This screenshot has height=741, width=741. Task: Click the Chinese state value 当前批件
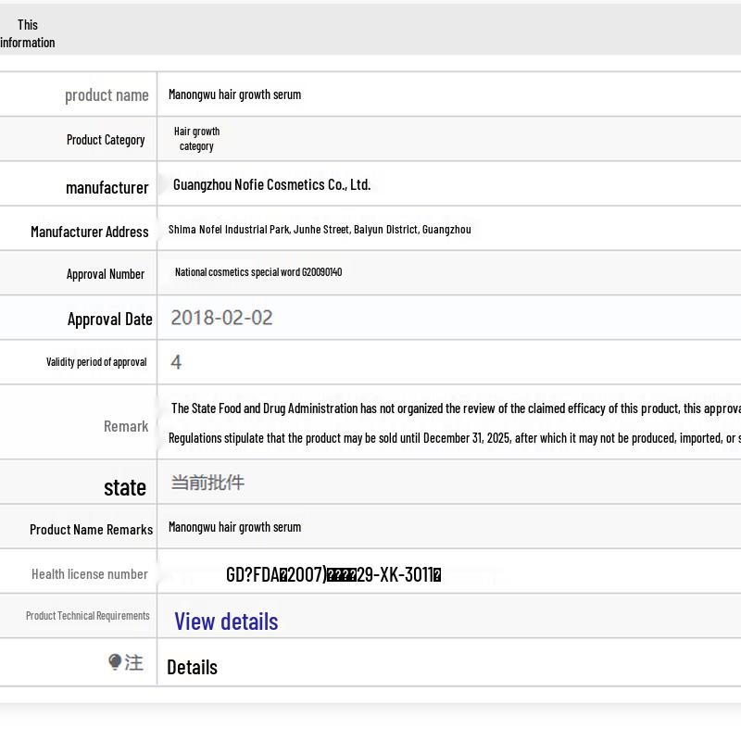[207, 483]
